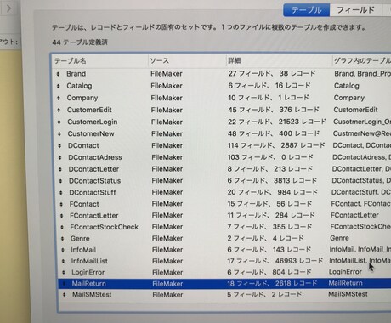391x323 pixels.
Task: Select the FContact table name
Action: tap(84, 204)
